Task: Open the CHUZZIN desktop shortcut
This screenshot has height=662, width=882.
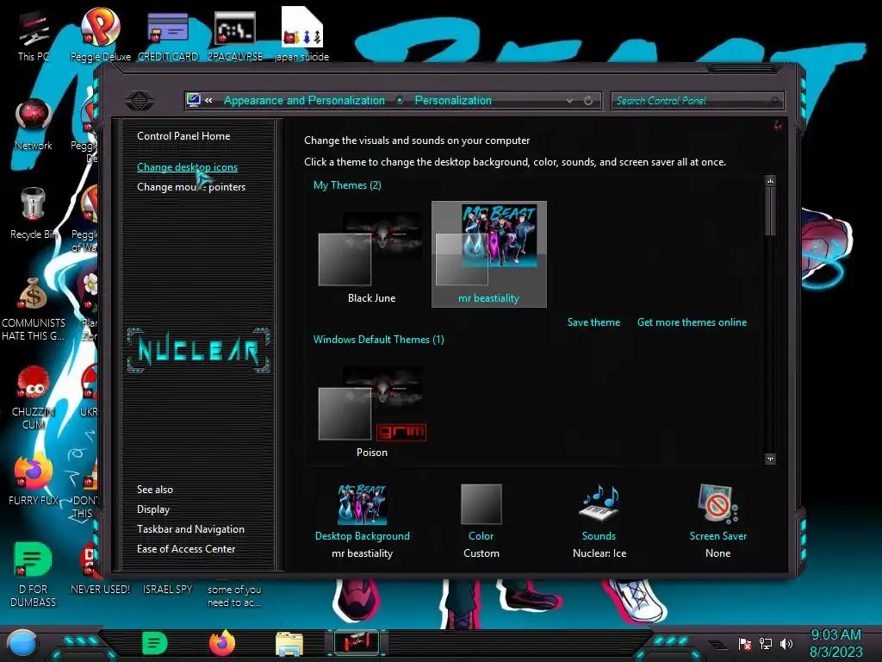Action: tap(34, 398)
